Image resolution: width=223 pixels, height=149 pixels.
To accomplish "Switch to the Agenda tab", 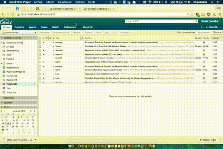I will click(32, 27).
